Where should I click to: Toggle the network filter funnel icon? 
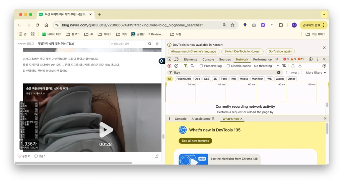tap(186, 66)
